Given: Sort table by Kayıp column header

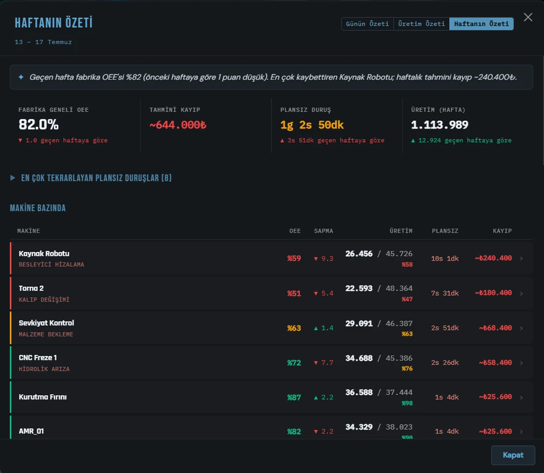Looking at the screenshot, I should (x=502, y=231).
